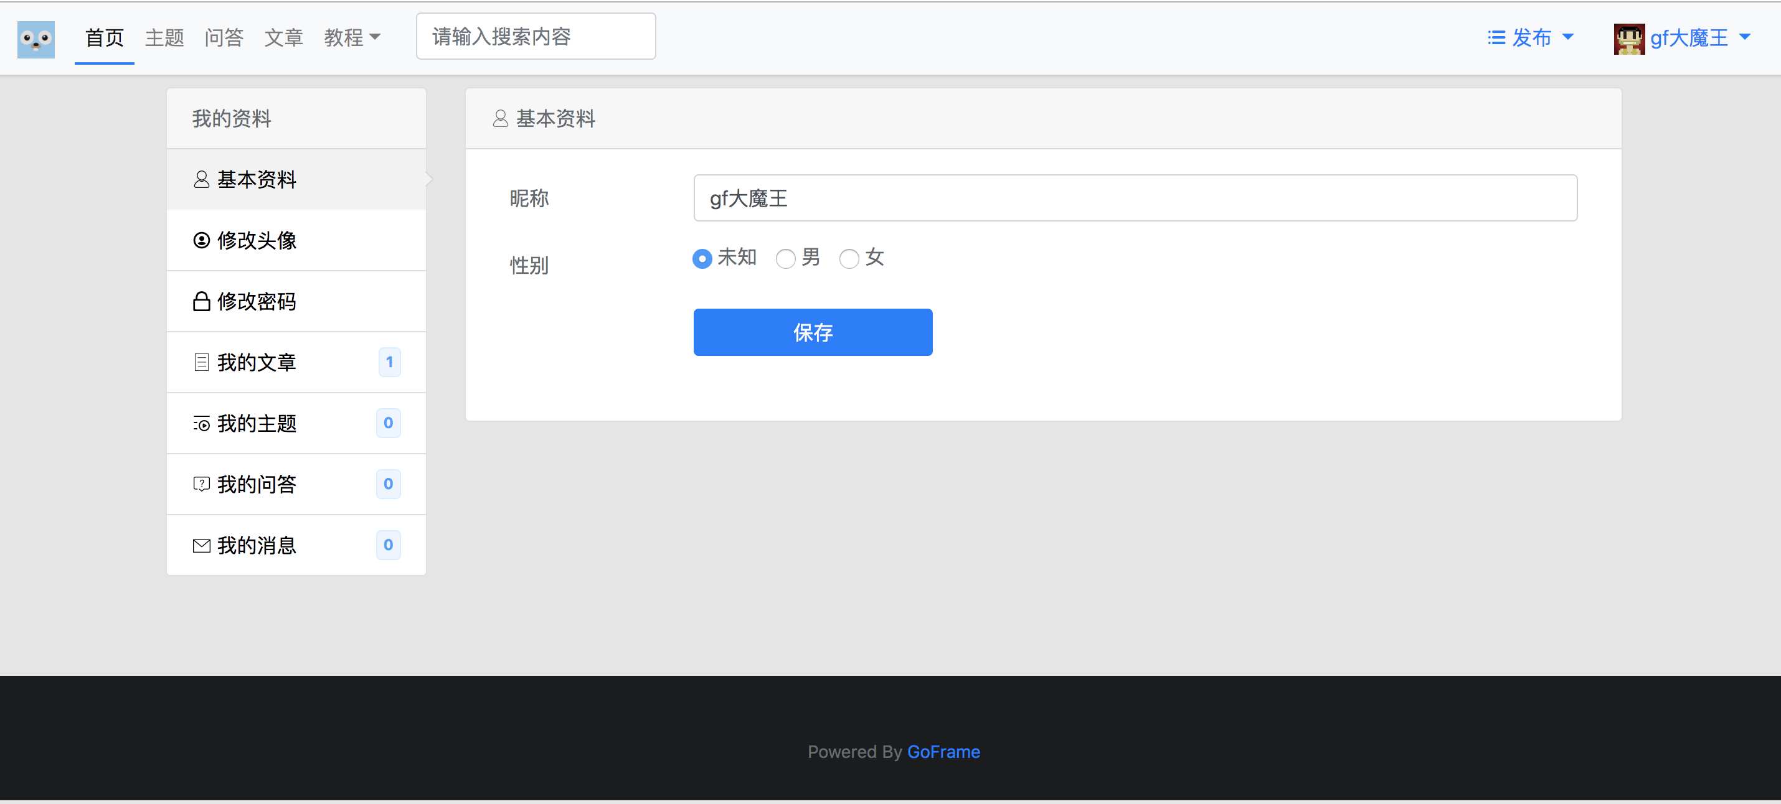Click the person icon beside 基本资料 sidebar item
The image size is (1781, 804).
pyautogui.click(x=201, y=180)
